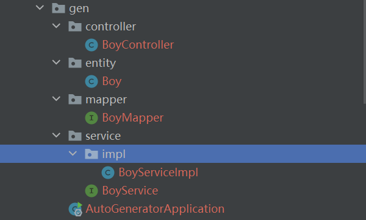Collapse the mapper package chevron
The image size is (366, 220).
click(x=56, y=99)
